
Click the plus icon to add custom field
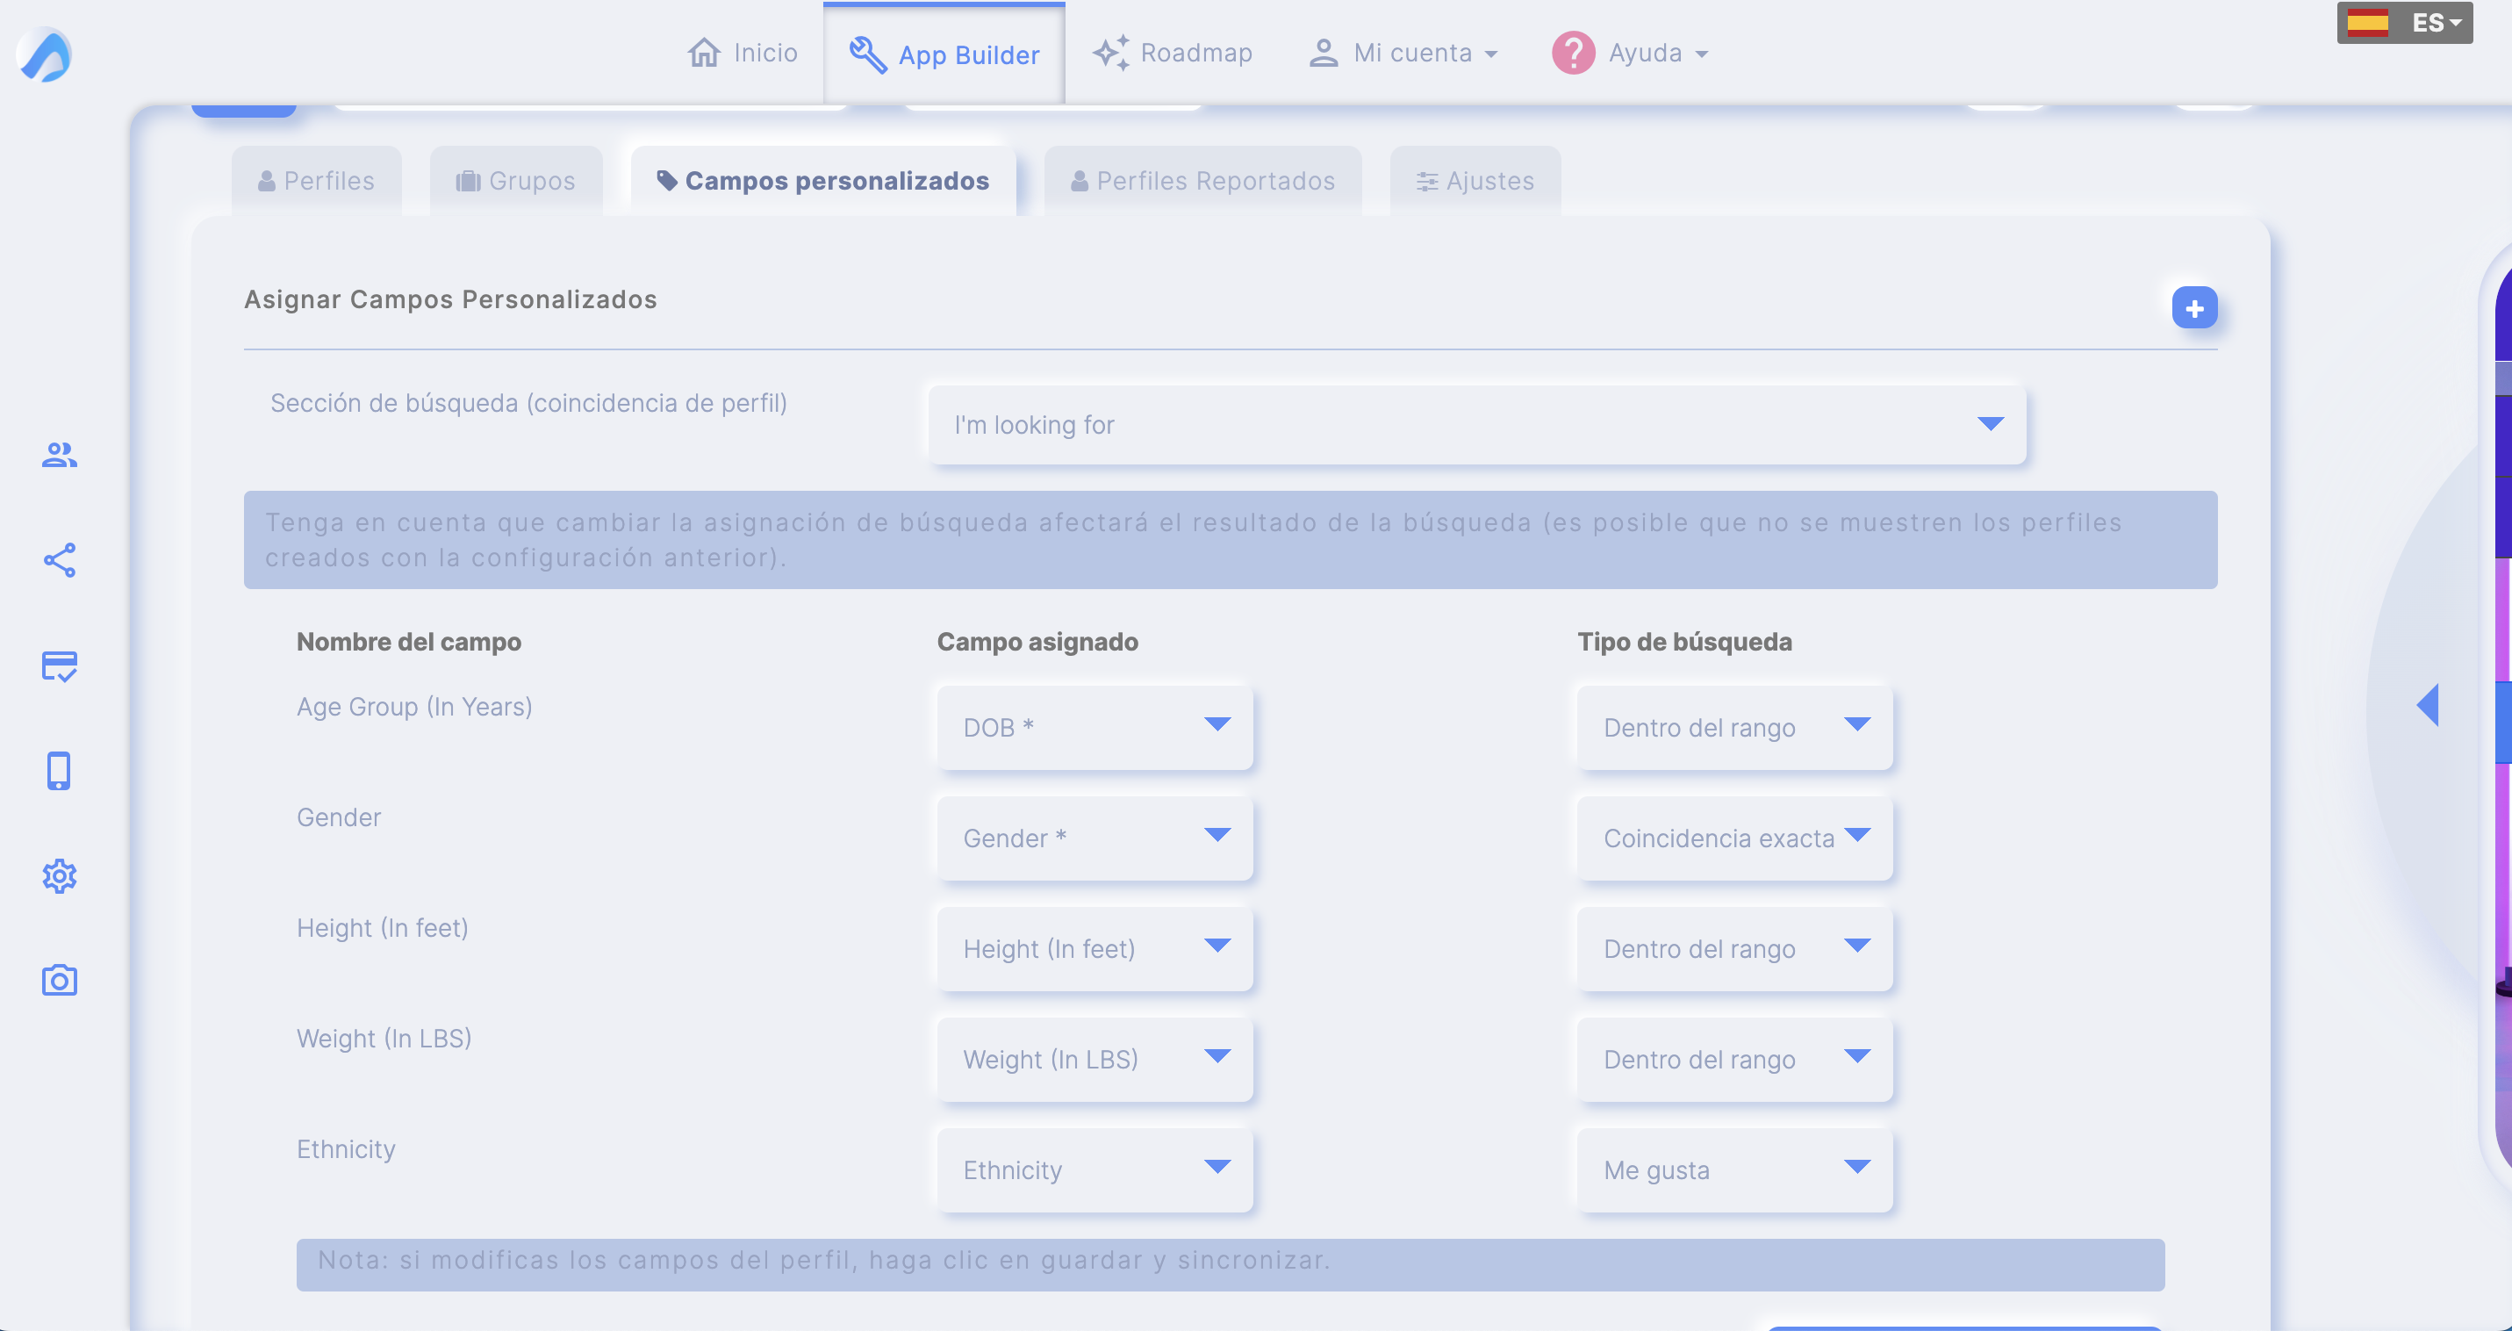[x=2194, y=308]
